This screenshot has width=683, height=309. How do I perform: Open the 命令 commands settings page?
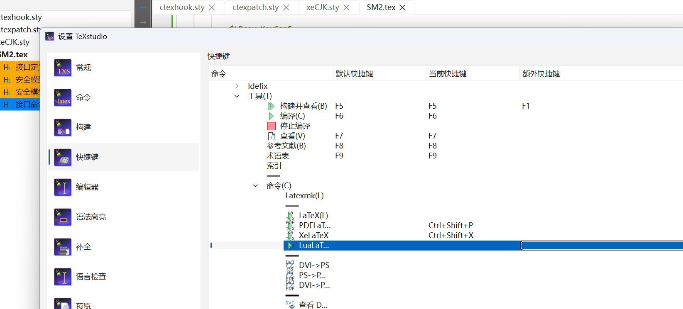coord(124,97)
